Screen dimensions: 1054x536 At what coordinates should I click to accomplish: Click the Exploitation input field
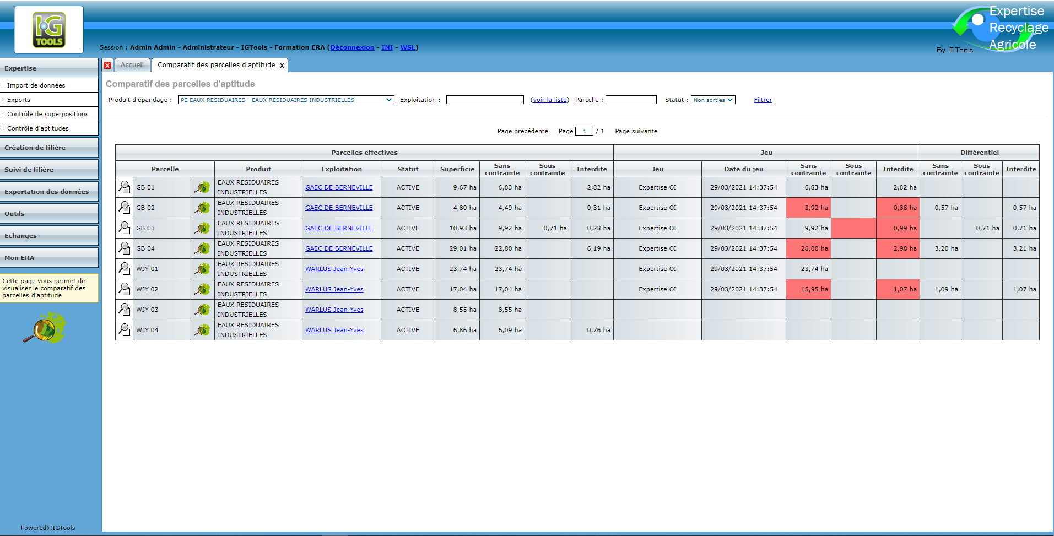pyautogui.click(x=484, y=100)
